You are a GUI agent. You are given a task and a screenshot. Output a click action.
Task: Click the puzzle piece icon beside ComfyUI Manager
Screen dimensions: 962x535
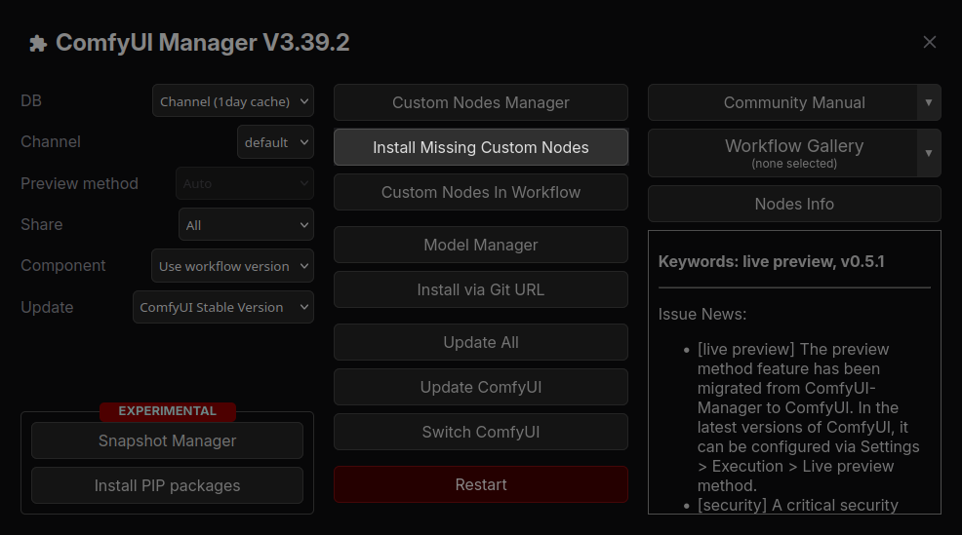tap(38, 43)
